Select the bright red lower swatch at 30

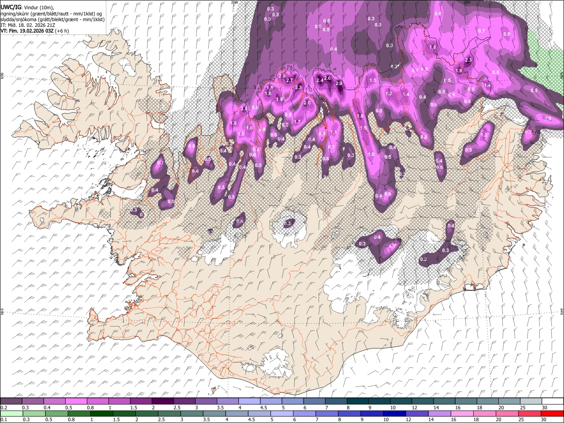(x=552, y=414)
